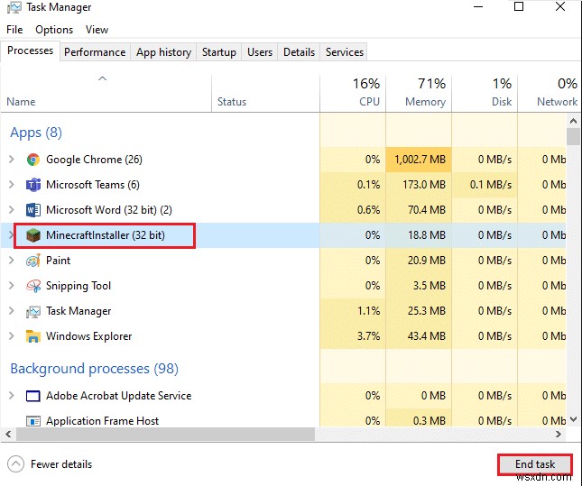
Task: Expand the Windows Explorer process group
Action: (11, 336)
